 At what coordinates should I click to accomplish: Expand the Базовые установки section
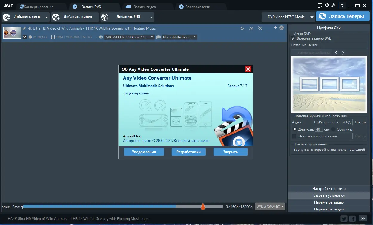point(329,195)
